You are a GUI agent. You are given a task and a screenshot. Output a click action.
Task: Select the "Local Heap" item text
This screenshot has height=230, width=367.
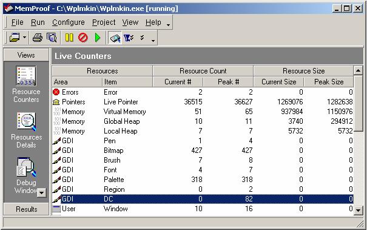(x=121, y=131)
